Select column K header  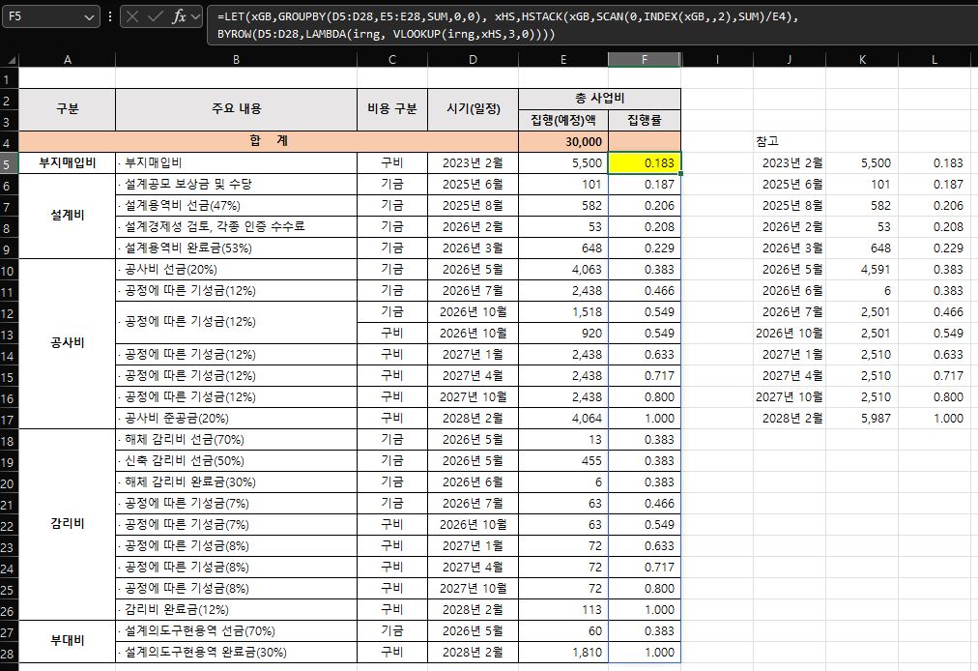861,60
